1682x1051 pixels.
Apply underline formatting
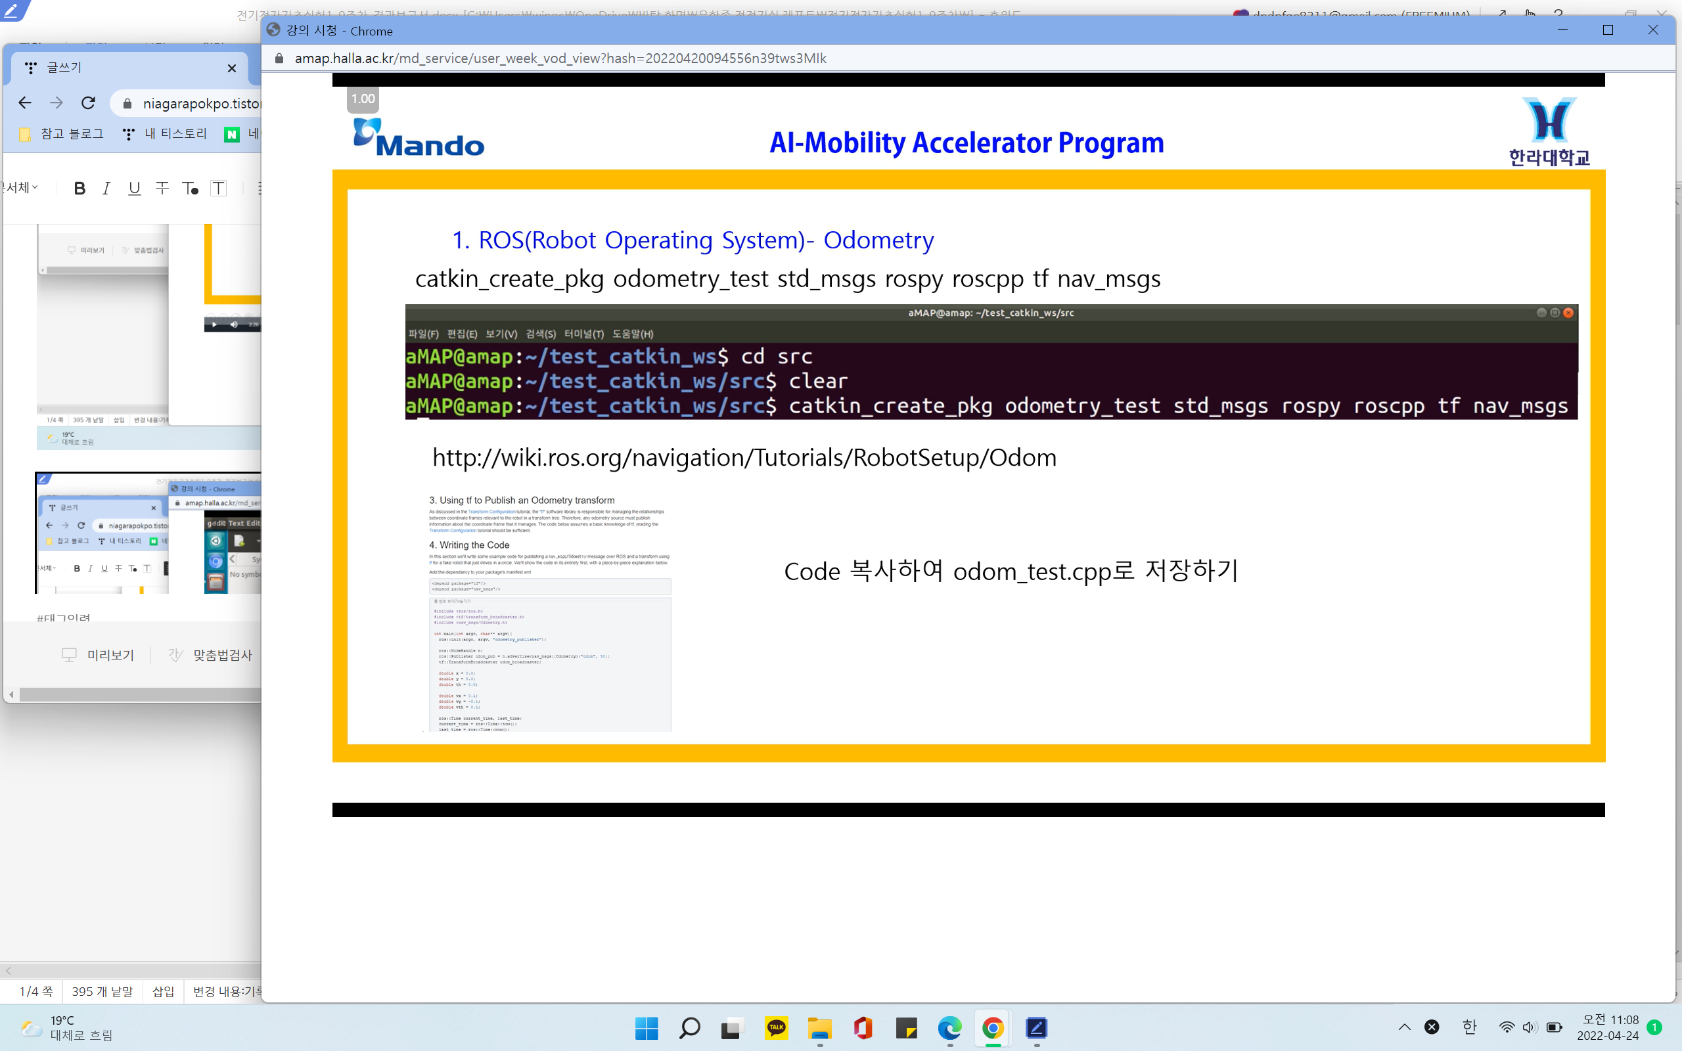tap(134, 189)
